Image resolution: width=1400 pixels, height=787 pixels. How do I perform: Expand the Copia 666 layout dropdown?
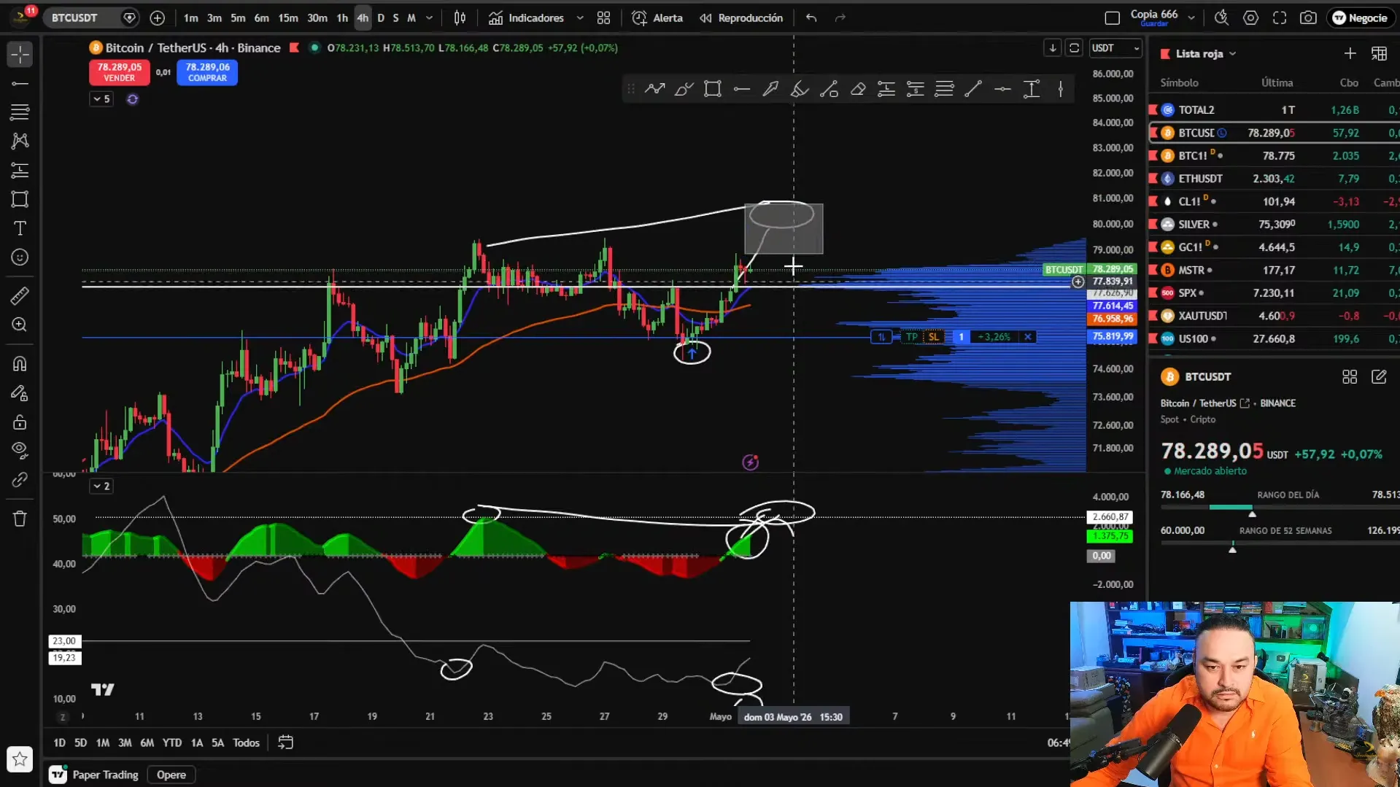coord(1191,18)
